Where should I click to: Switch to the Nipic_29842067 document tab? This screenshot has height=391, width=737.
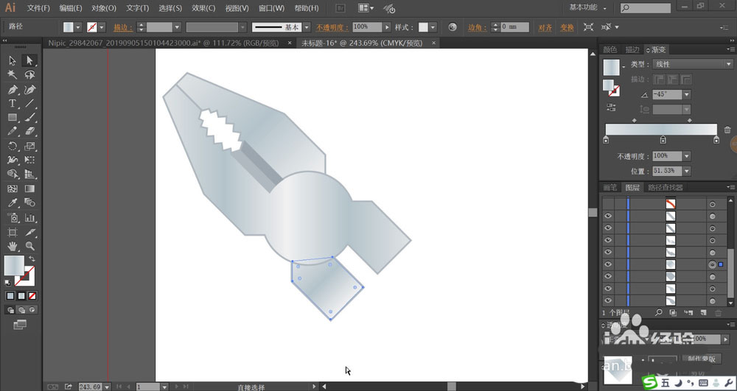(164, 43)
